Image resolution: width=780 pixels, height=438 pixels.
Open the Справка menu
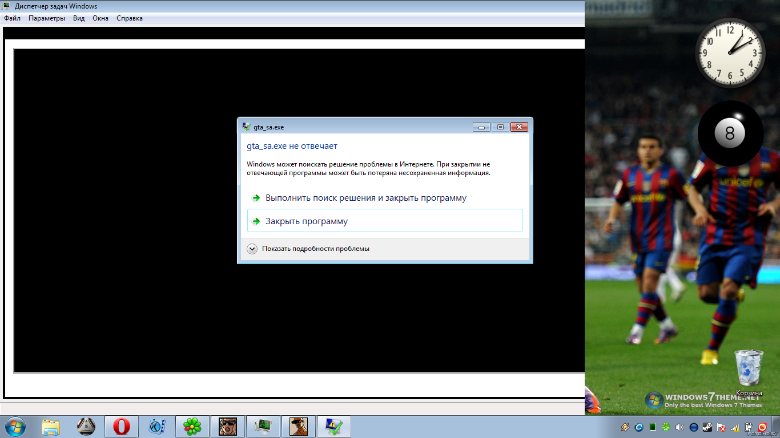[x=130, y=18]
